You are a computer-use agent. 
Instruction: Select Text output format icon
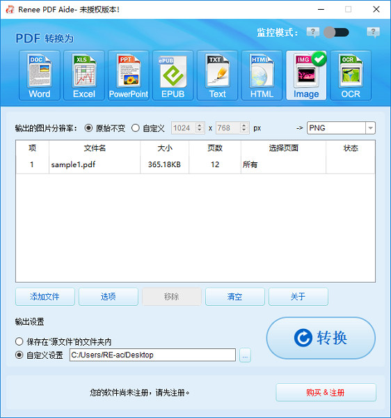(x=217, y=75)
